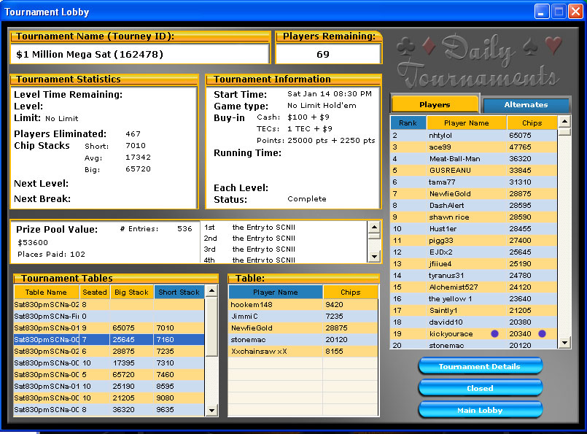
Task: Click up arrow of prize places scrollbar
Action: 374,227
